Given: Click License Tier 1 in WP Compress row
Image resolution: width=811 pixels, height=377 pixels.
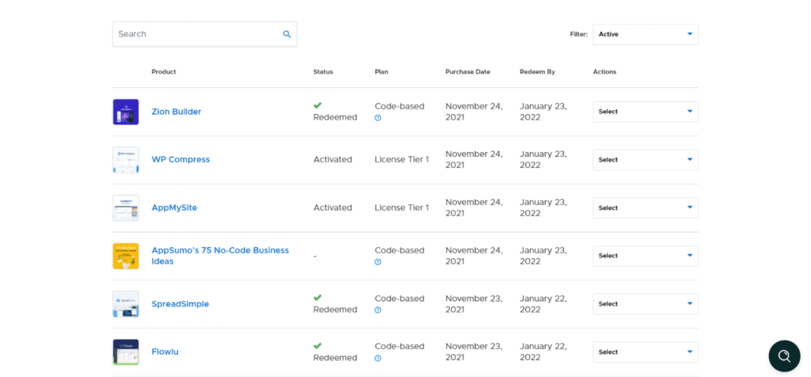Looking at the screenshot, I should click(x=402, y=160).
